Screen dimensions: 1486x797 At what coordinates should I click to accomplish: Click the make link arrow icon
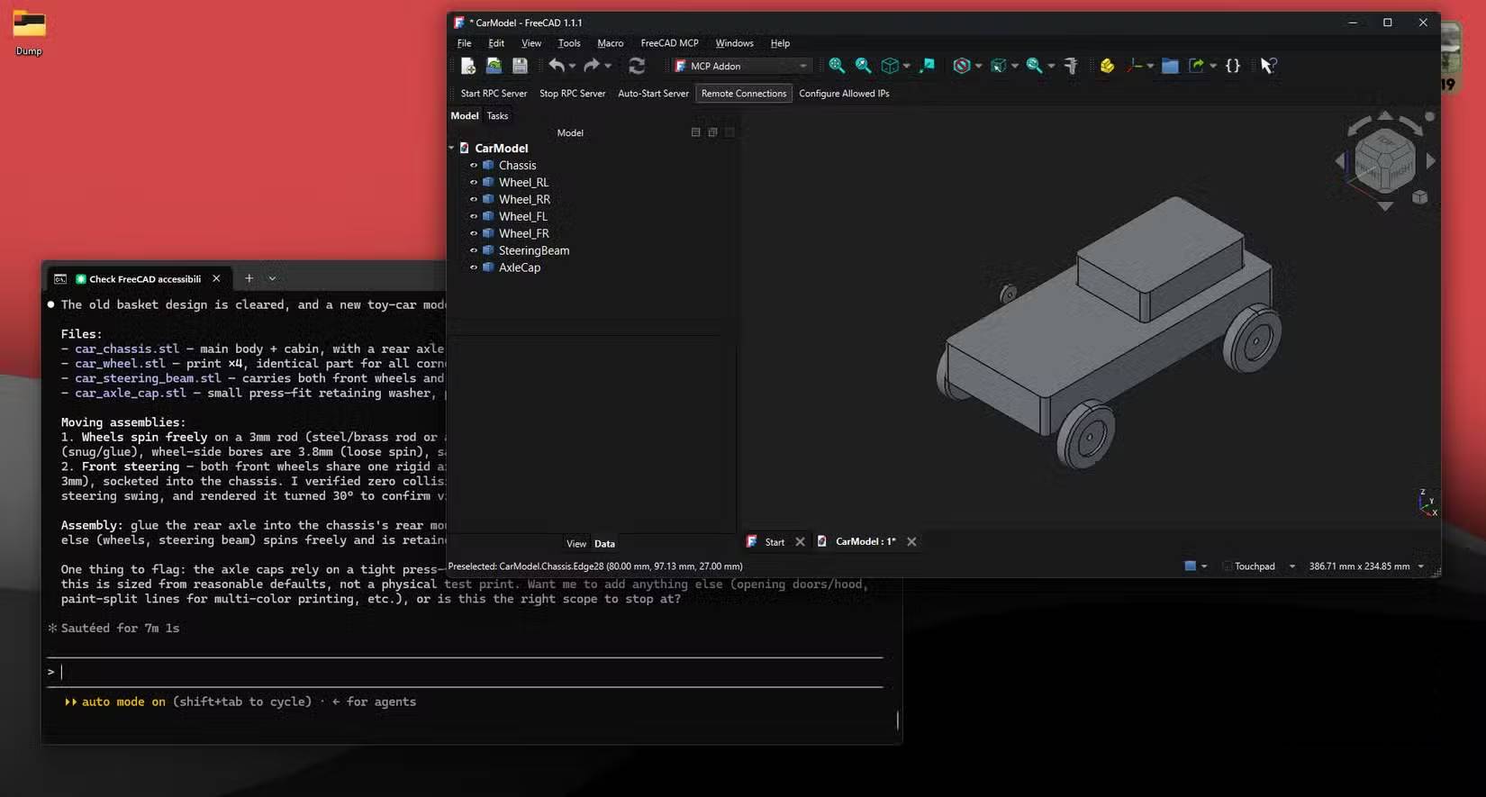[x=1196, y=66]
